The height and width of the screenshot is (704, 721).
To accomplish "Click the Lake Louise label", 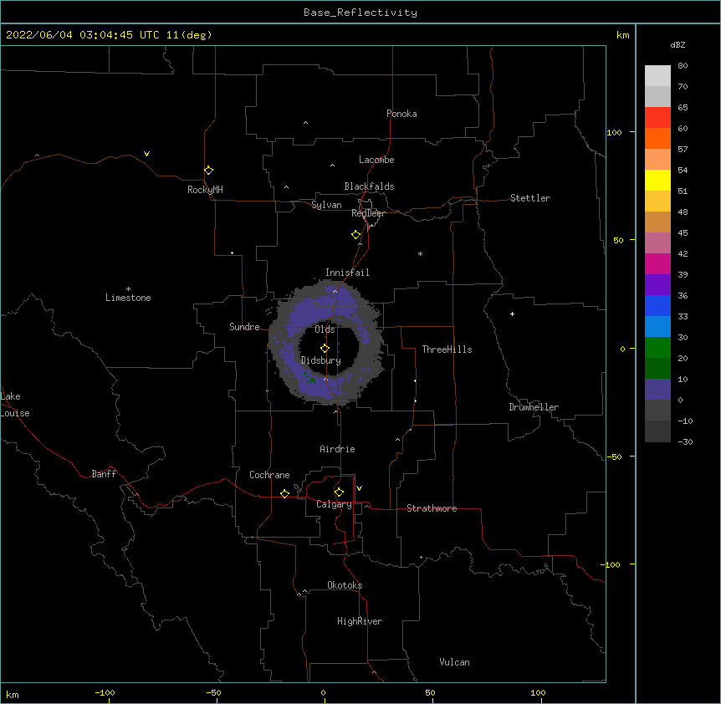I will 15,405.
